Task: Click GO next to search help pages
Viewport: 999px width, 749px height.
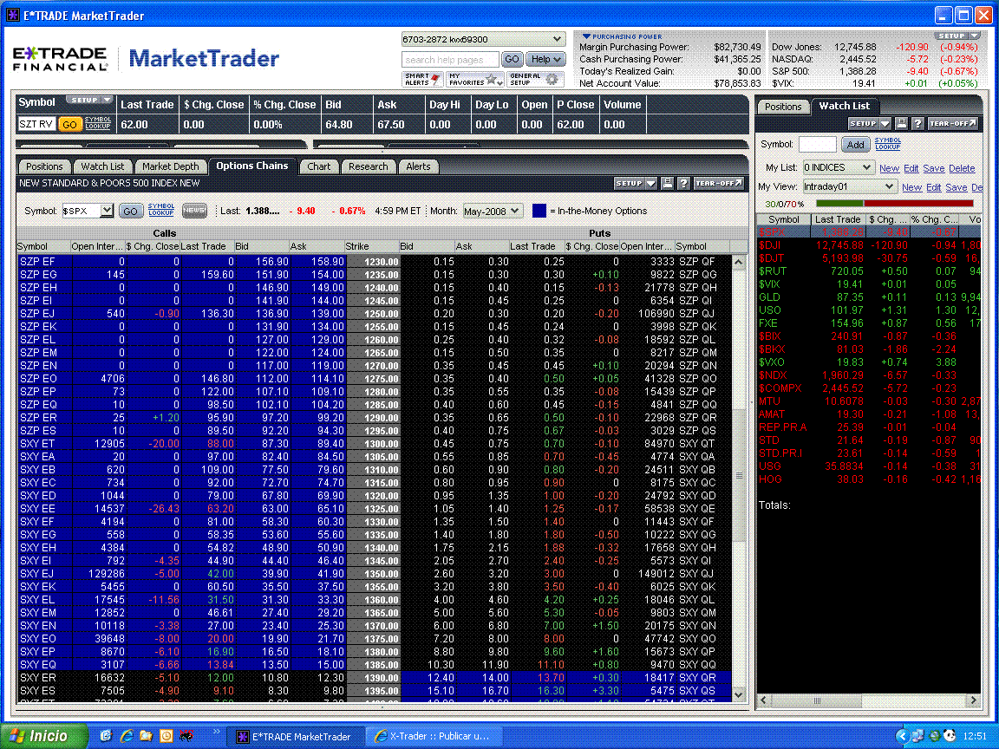Action: tap(512, 59)
